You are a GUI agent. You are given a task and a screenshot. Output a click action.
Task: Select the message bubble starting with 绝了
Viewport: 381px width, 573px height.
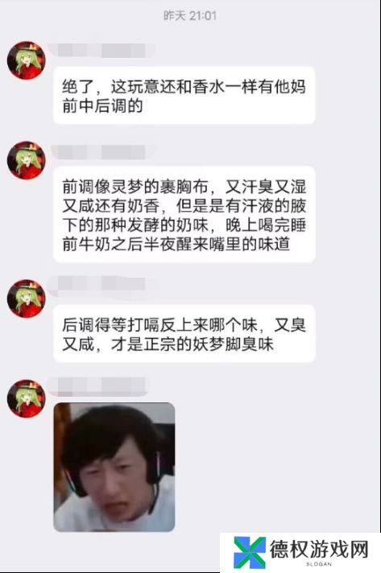[x=184, y=96]
